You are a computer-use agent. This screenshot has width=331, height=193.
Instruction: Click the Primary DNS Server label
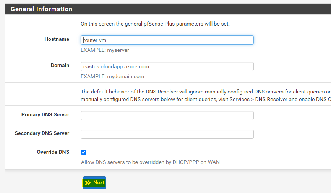45,114
